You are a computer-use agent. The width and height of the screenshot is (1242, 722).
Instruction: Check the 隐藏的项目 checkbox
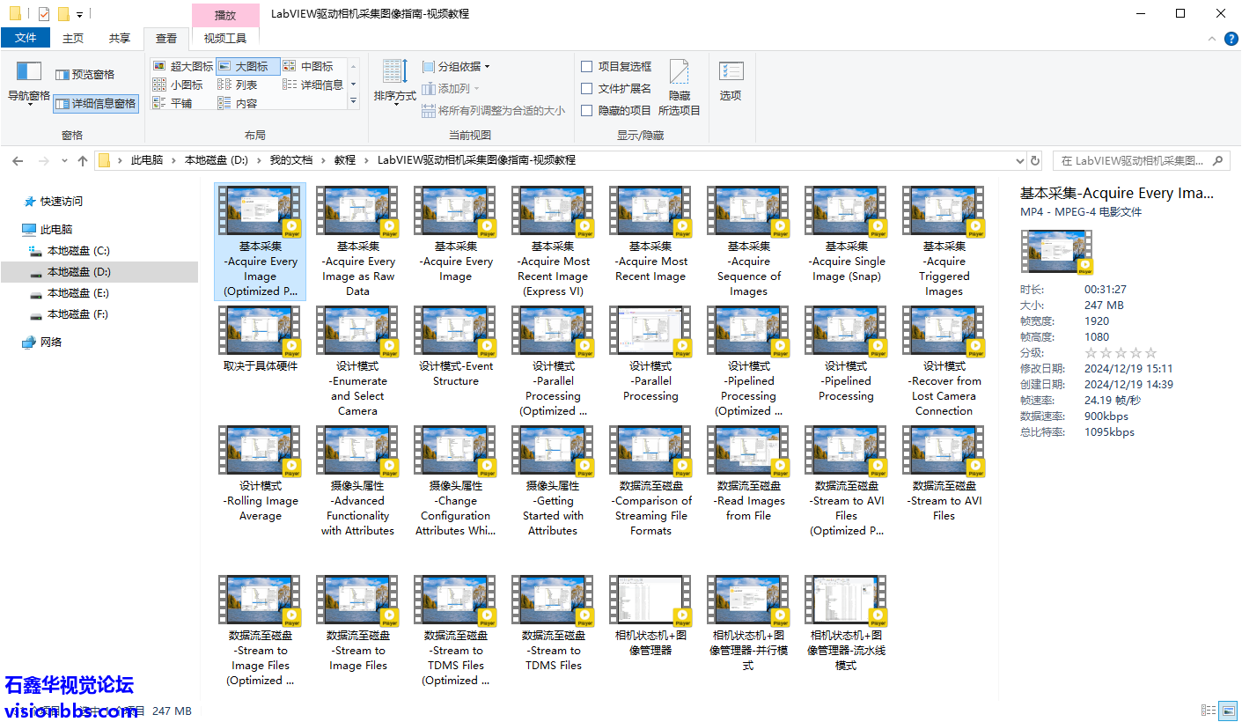point(587,110)
